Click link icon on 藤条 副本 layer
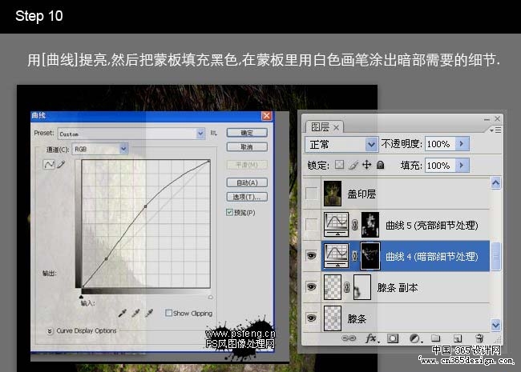521x372 pixels. [346, 287]
